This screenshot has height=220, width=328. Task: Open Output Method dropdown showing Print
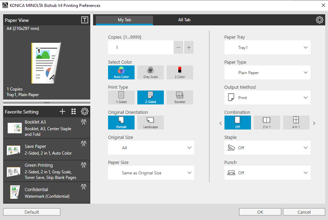point(267,97)
